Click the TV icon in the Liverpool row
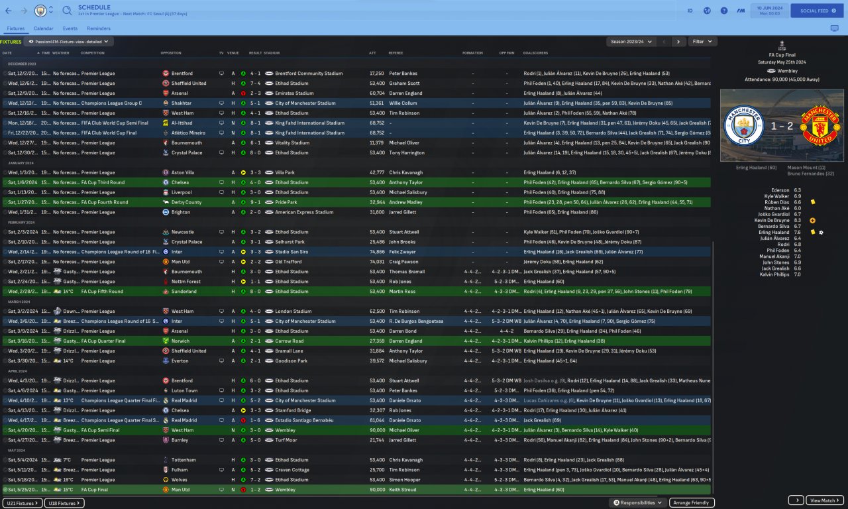Viewport: 848px width, 509px height. (x=222, y=192)
